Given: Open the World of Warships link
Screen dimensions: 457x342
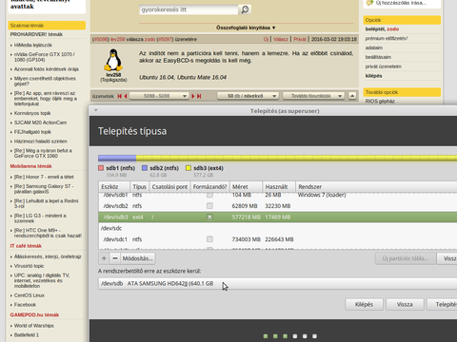Looking at the screenshot, I should pos(34,326).
